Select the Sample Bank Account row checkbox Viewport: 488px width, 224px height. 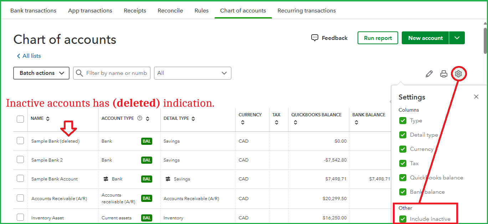(x=20, y=179)
